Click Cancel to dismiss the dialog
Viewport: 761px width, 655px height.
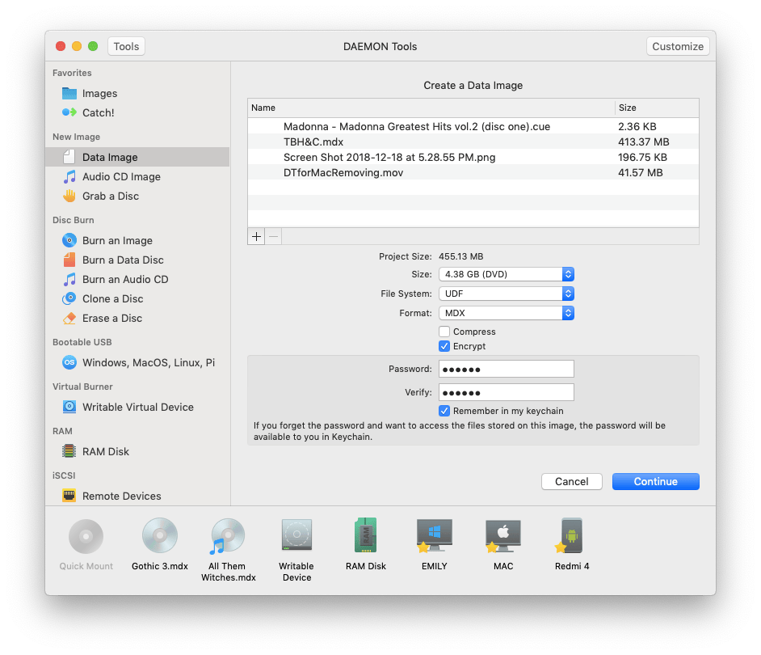click(571, 481)
